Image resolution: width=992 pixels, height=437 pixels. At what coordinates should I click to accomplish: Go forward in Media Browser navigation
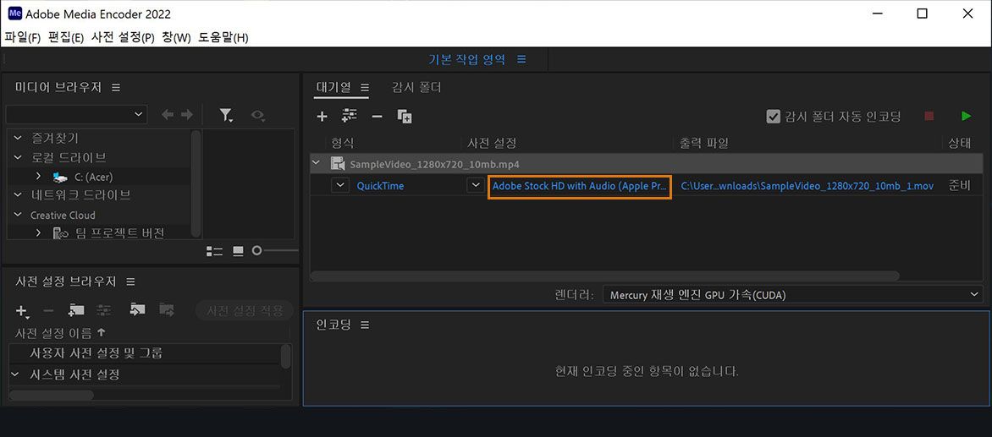pyautogui.click(x=186, y=115)
